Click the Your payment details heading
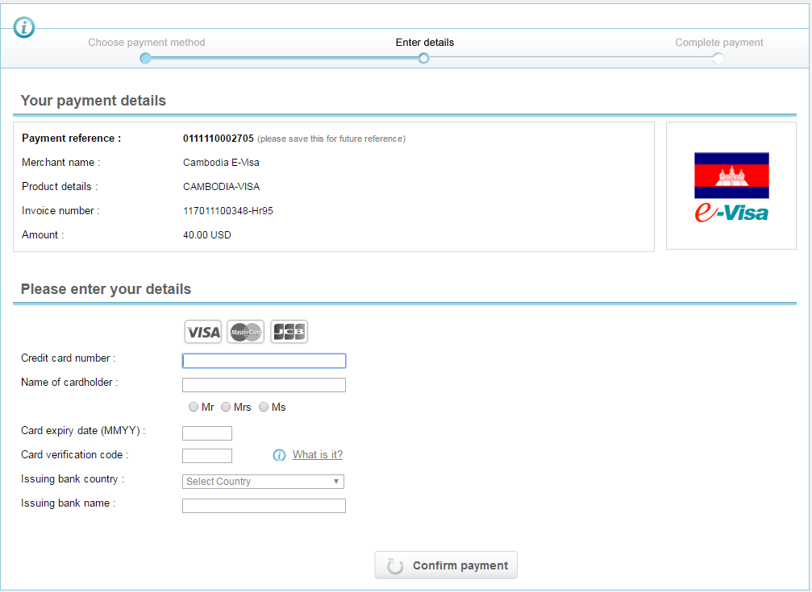Viewport: 812px width, 592px height. (x=94, y=101)
